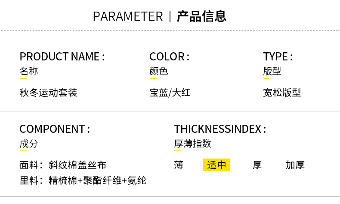Choose the 薄 thickness option
340x204 pixels.
pos(179,165)
